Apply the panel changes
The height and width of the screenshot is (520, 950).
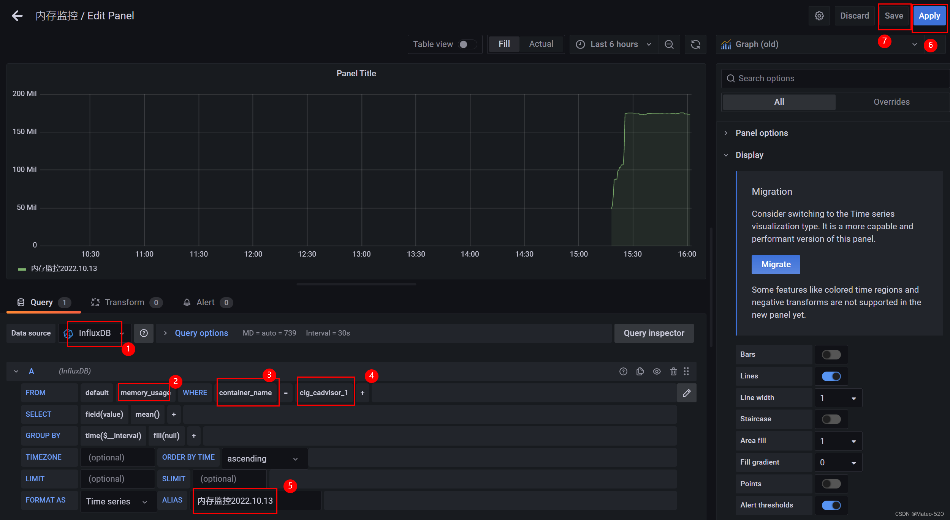pyautogui.click(x=929, y=16)
